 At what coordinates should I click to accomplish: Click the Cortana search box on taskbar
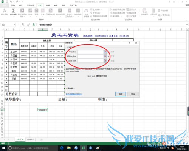tap(32, 148)
